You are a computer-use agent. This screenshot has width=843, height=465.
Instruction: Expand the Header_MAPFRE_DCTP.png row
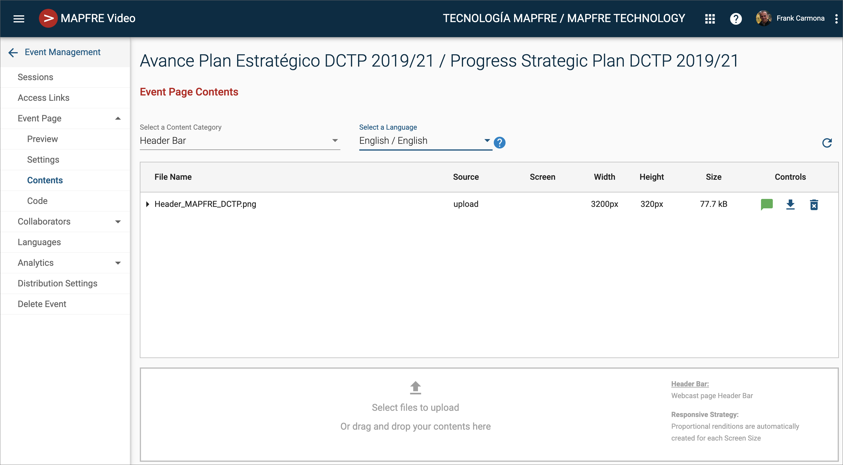pos(147,204)
